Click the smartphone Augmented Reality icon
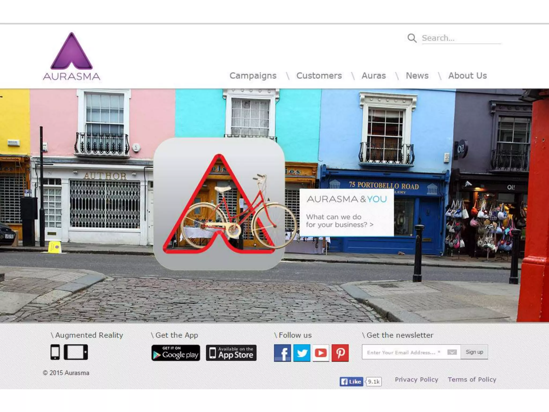This screenshot has width=549, height=412. pyautogui.click(x=55, y=352)
